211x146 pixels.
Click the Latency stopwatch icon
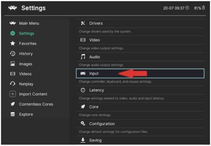pyautogui.click(x=83, y=90)
